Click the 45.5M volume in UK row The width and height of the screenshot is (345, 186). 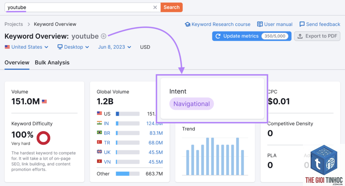click(156, 152)
